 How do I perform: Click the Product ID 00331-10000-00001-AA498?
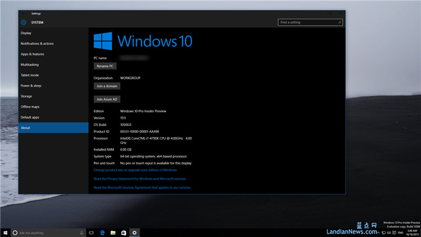[139, 132]
